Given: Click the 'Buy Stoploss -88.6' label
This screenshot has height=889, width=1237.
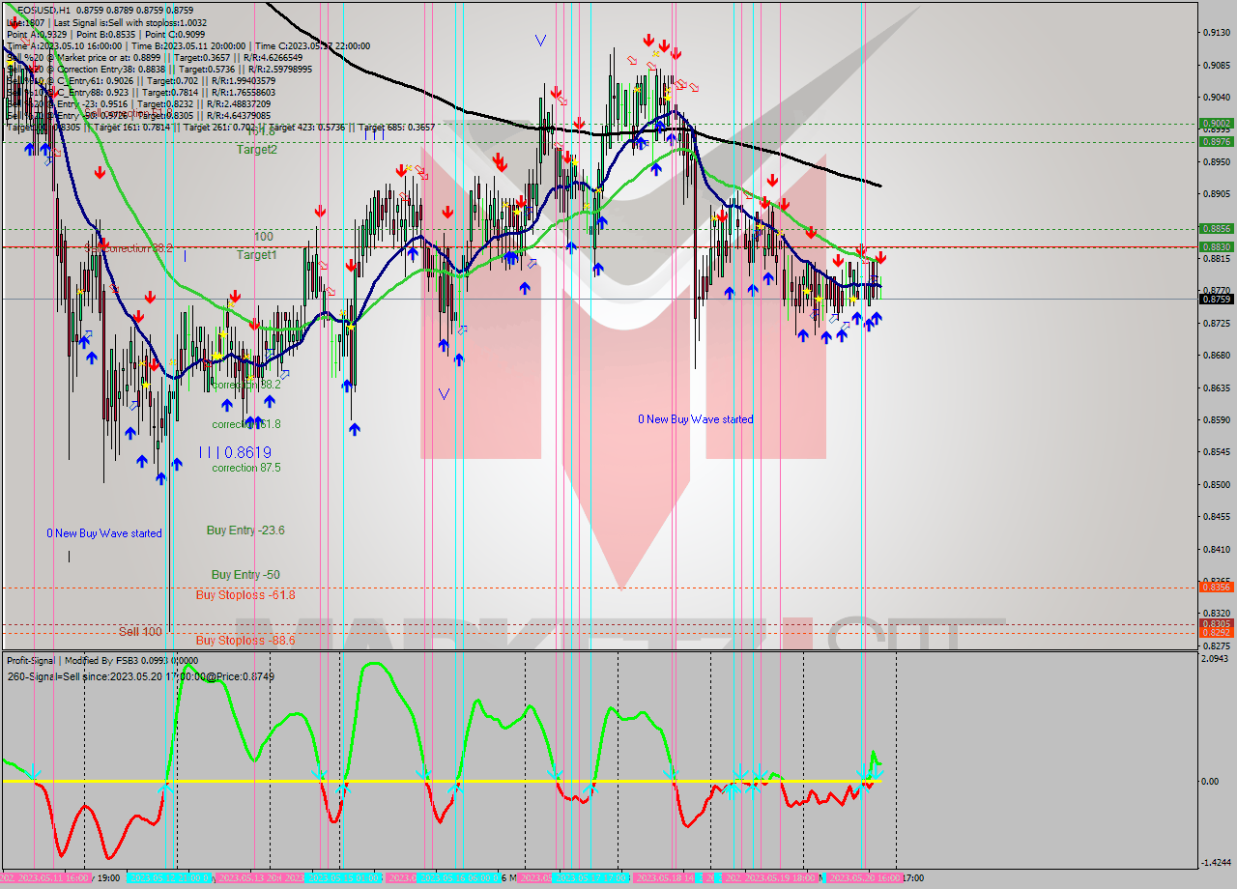Looking at the screenshot, I should (245, 641).
